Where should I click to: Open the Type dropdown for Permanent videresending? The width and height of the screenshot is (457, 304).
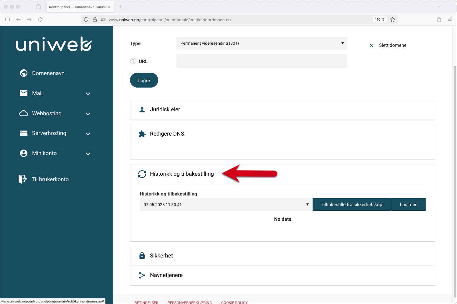click(262, 43)
